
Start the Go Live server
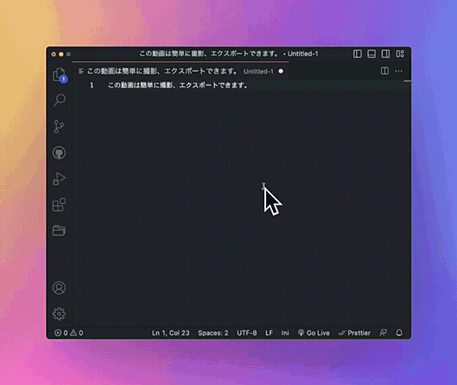point(314,333)
